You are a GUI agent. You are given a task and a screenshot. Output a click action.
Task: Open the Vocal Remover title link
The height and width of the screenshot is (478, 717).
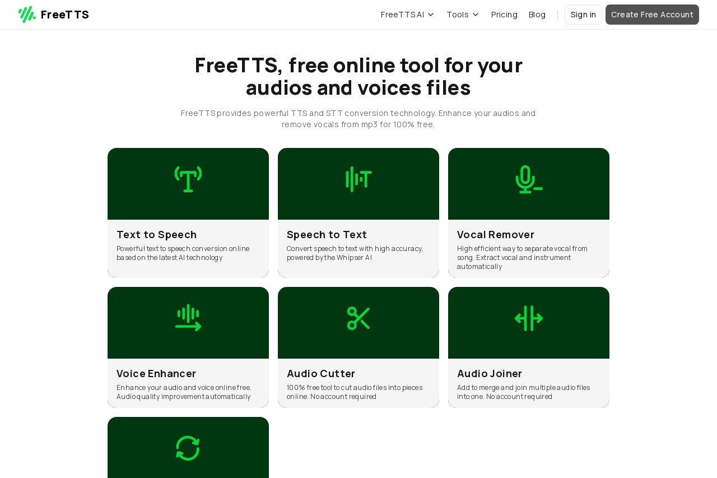[x=496, y=234]
